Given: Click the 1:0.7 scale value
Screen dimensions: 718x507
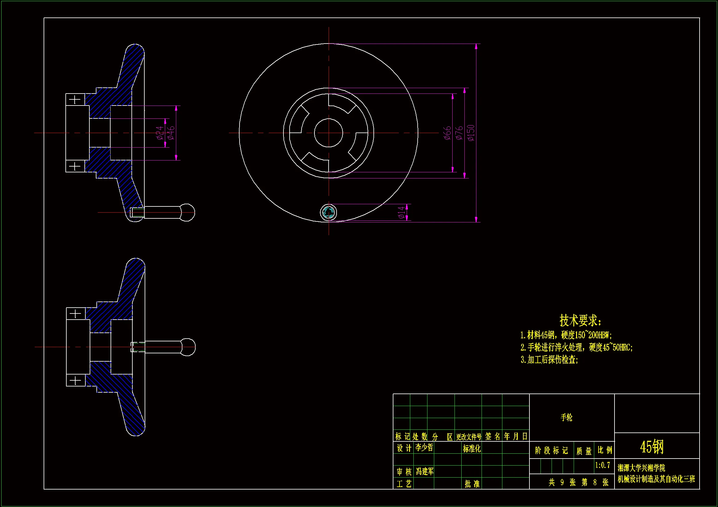Looking at the screenshot, I should coord(602,465).
